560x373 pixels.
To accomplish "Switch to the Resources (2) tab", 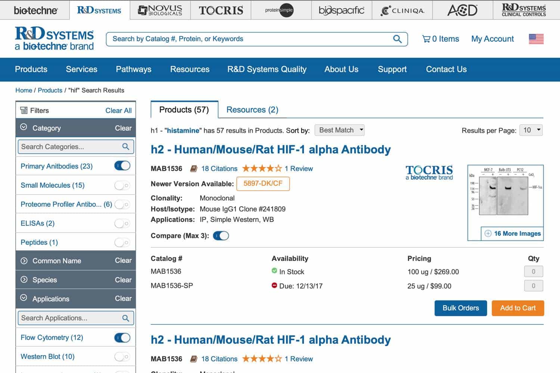I will pyautogui.click(x=252, y=110).
